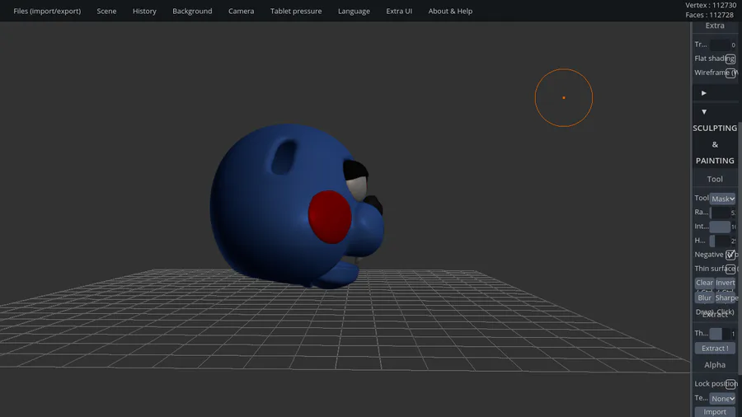Image resolution: width=742 pixels, height=417 pixels.
Task: Toggle the Thin surface checkbox
Action: [730, 269]
